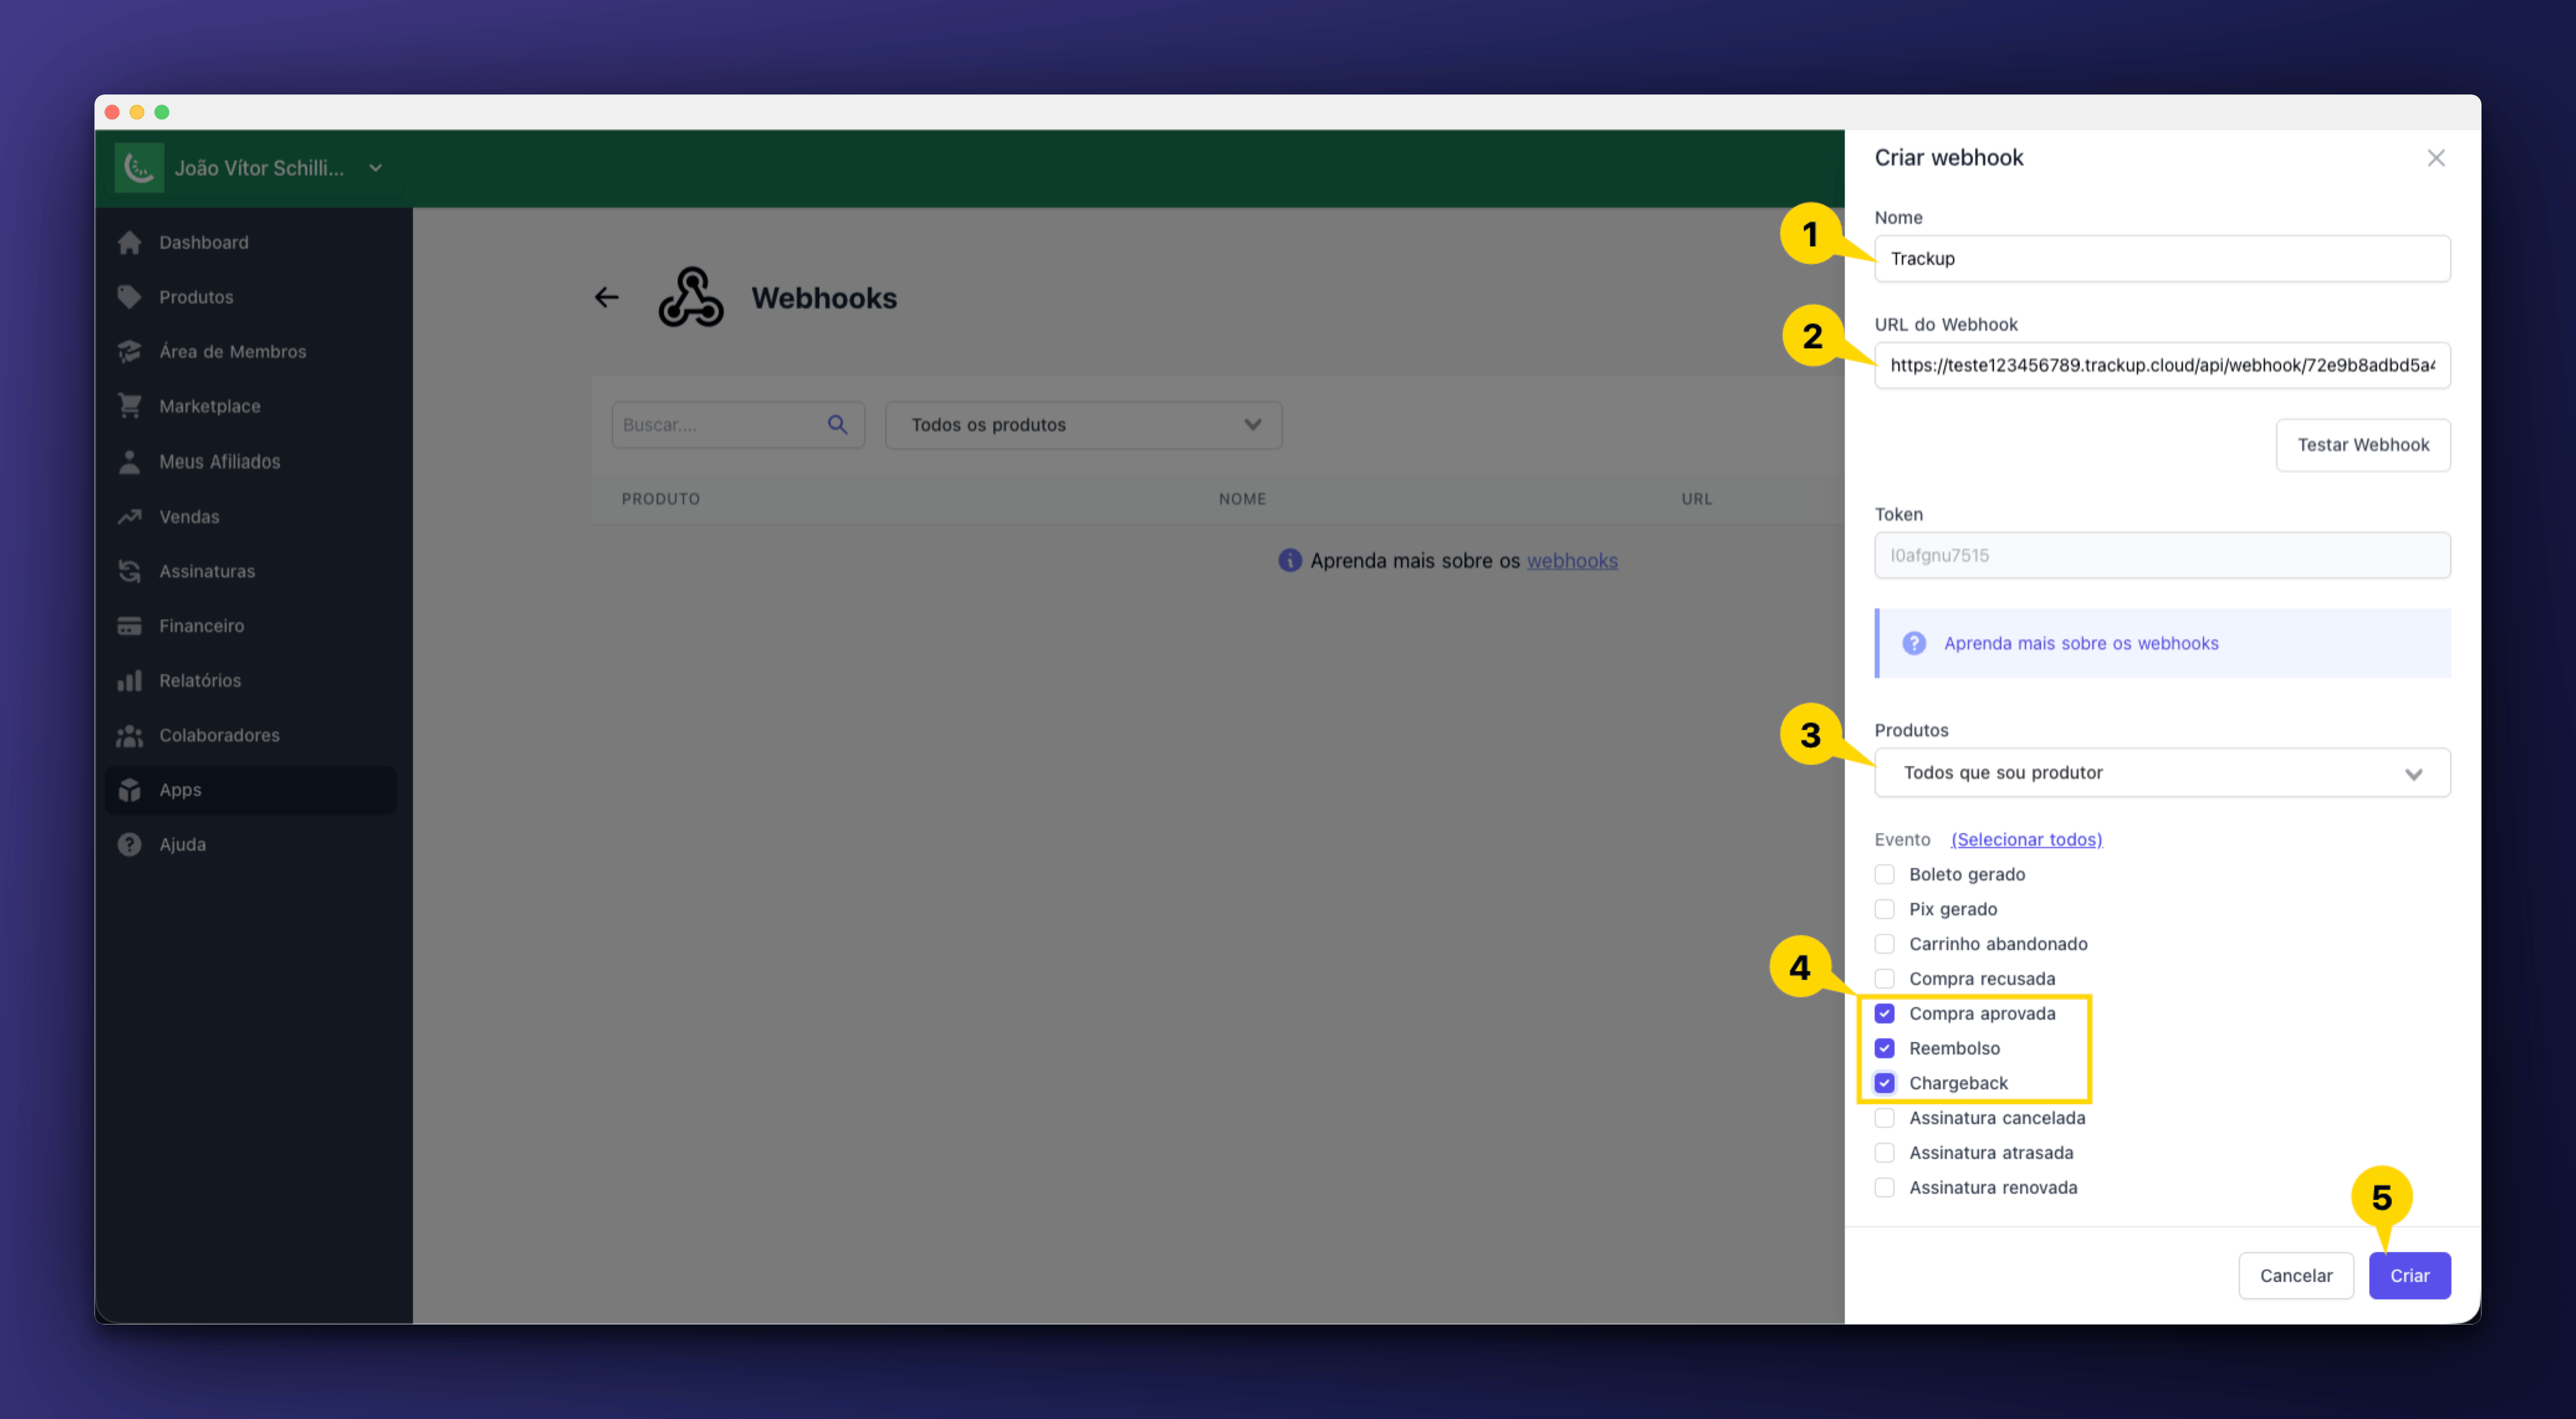
Task: Click the Ajuda question mark icon
Action: coord(129,844)
